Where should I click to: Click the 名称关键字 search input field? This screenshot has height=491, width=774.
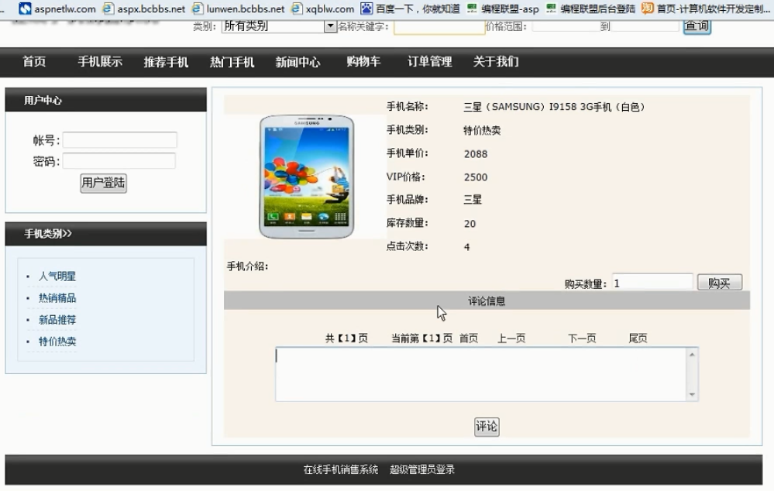point(439,26)
